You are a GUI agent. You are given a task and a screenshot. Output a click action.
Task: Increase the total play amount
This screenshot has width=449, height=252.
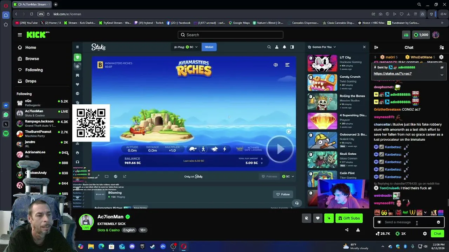click(262, 159)
